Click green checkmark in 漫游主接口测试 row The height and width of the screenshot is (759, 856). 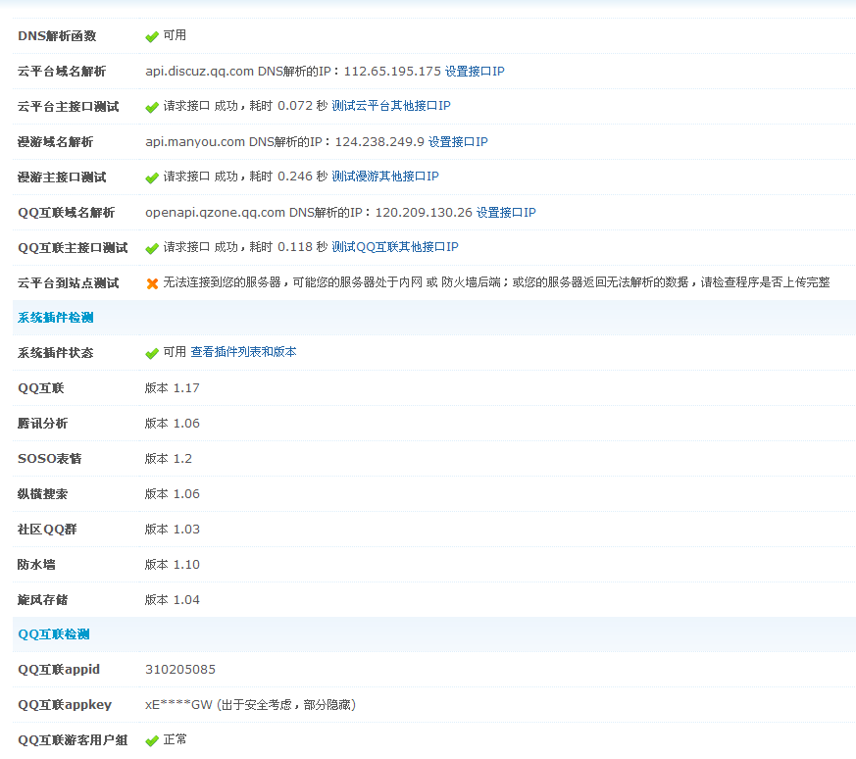(152, 177)
